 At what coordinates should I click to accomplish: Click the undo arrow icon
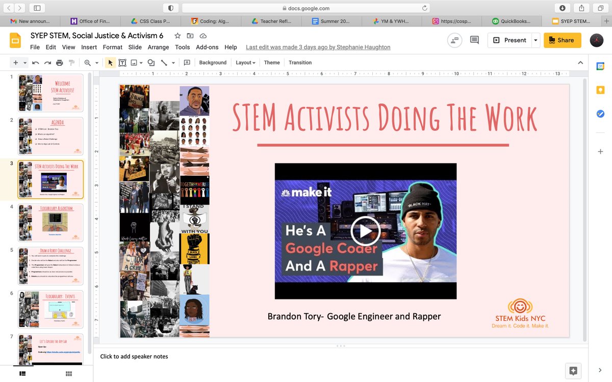pyautogui.click(x=35, y=63)
